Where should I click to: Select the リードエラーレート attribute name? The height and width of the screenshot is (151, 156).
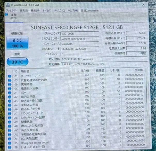click(x=30, y=76)
